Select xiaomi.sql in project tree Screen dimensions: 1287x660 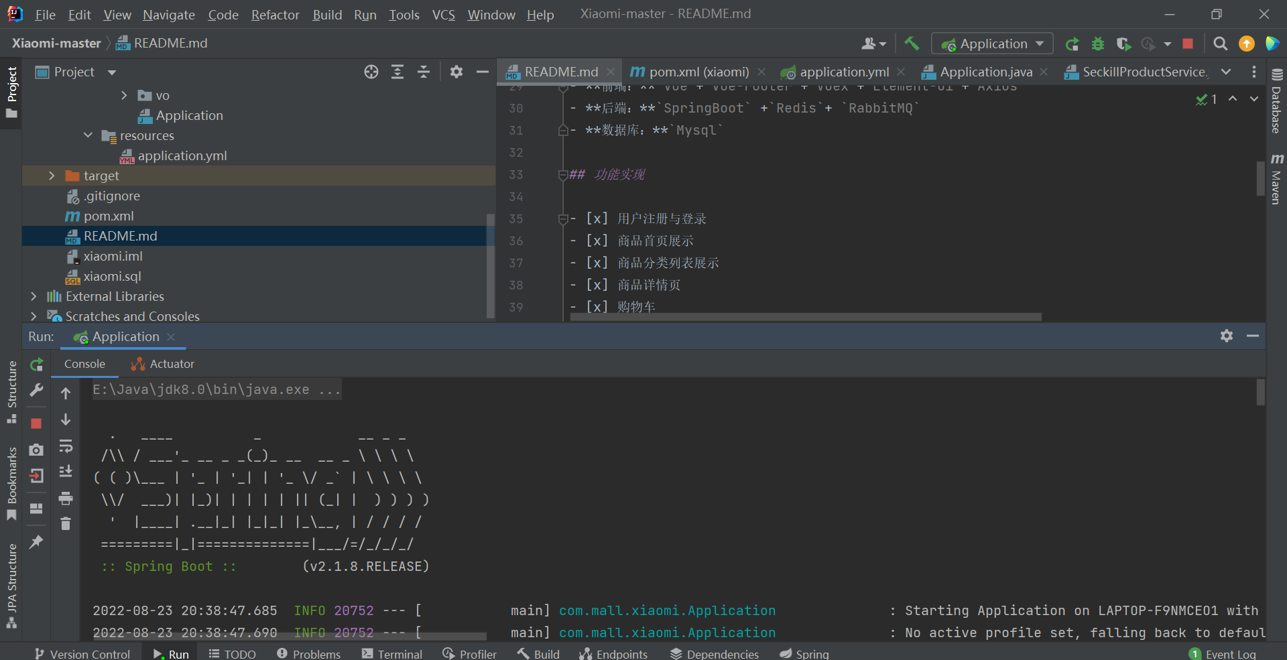tap(112, 276)
